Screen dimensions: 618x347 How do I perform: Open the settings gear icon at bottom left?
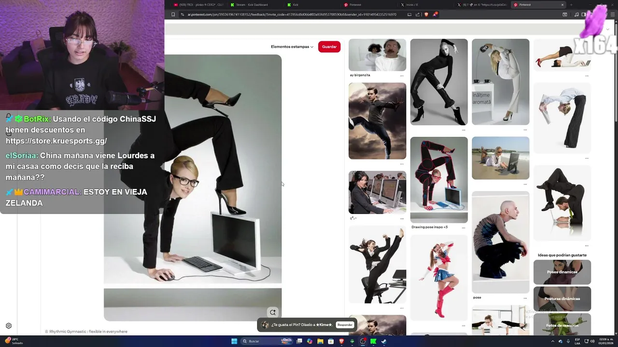[x=8, y=326]
